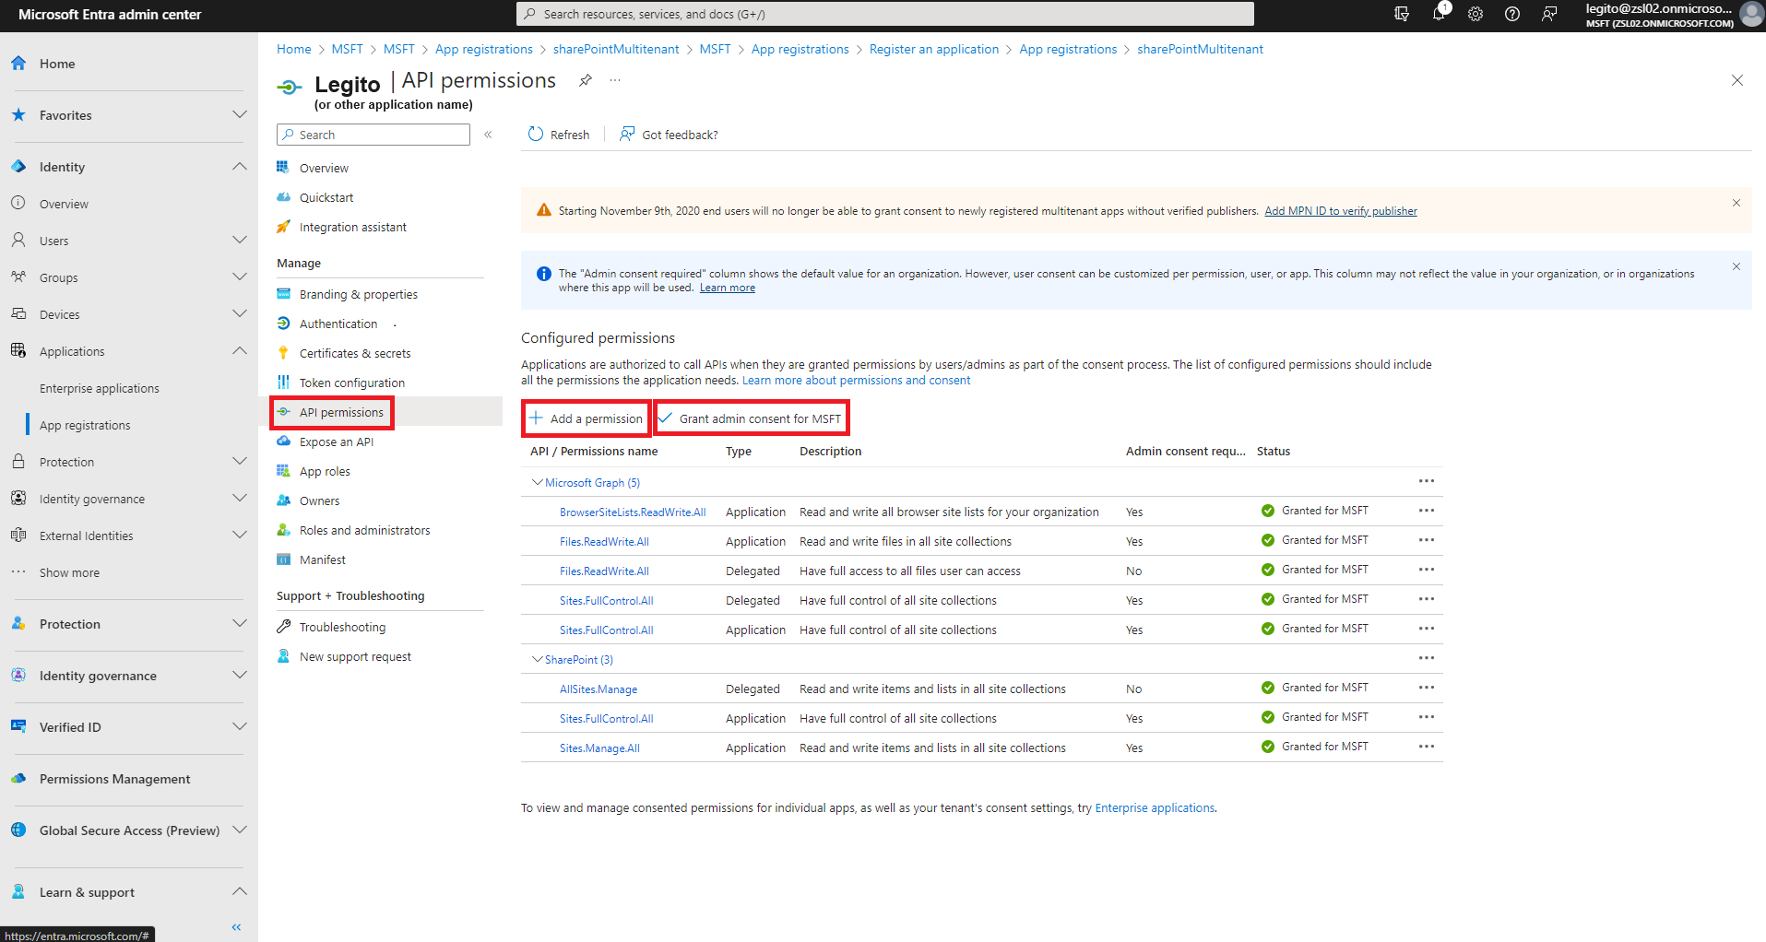Viewport: 1766px width, 942px height.
Task: Open Enterprise applications link at bottom
Action: (x=1155, y=807)
